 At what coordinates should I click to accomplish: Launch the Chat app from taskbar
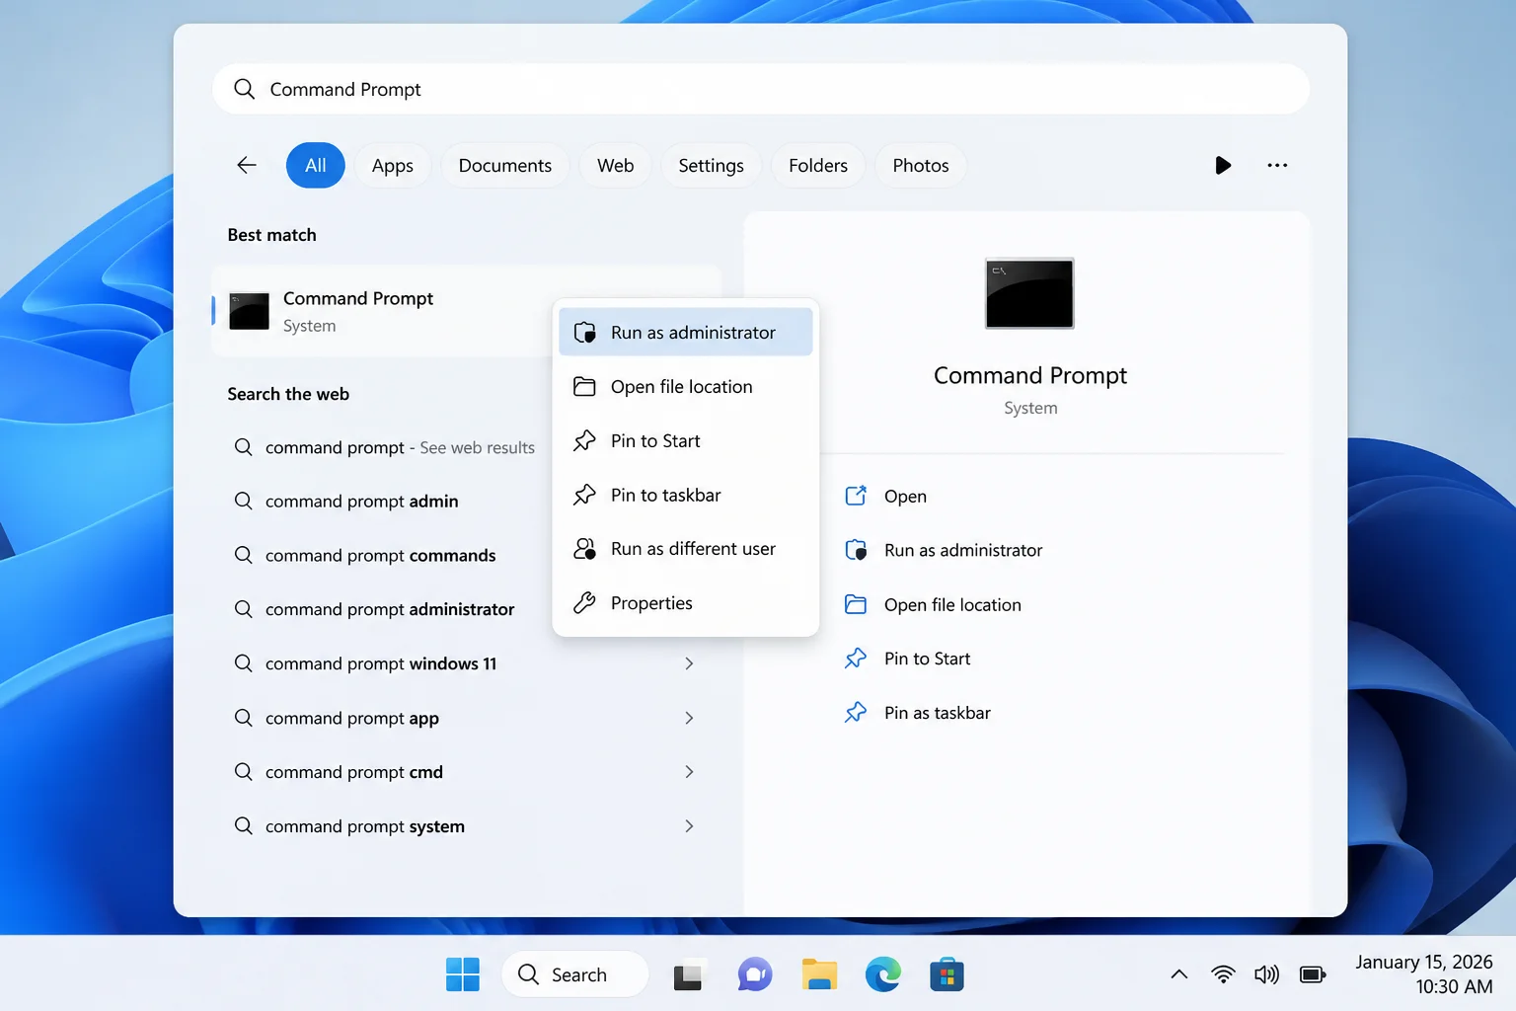tap(755, 974)
